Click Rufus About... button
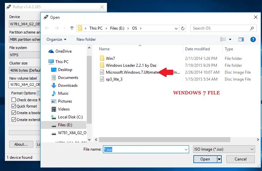Screen dimensions: 262x171 [x=21, y=144]
